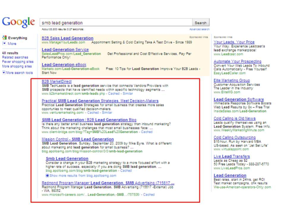Open the Lead Generation Service ad
285x214 pixels.
click(65, 49)
